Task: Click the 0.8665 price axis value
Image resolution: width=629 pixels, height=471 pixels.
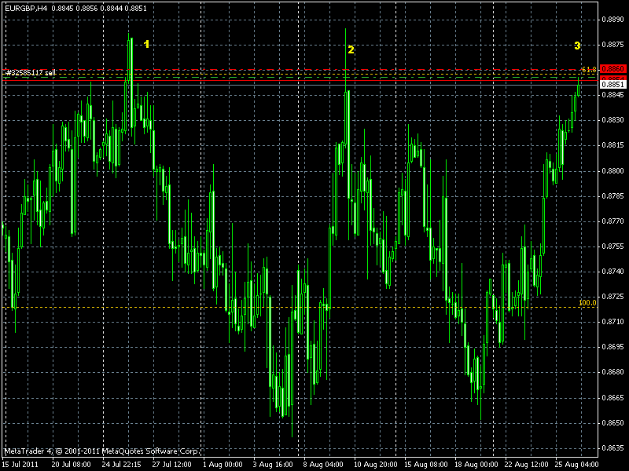Action: tap(613, 397)
